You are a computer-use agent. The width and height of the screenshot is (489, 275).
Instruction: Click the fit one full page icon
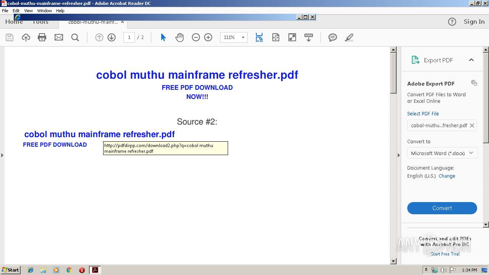276,37
